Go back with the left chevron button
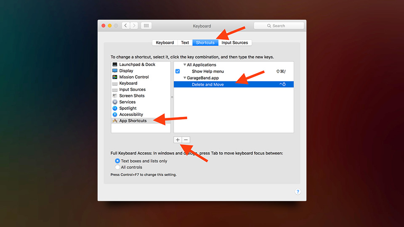 (x=126, y=26)
